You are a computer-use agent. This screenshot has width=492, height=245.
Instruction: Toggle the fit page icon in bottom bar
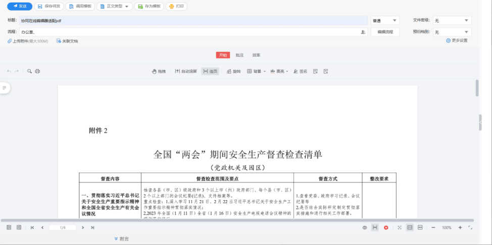tap(410, 228)
